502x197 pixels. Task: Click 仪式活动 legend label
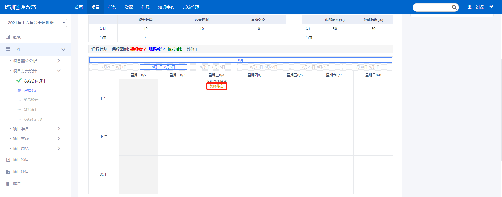pos(175,49)
